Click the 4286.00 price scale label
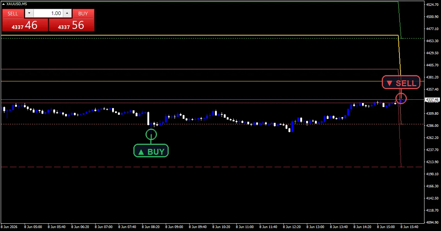Image resolution: width=441 pixels, height=231 pixels. [x=431, y=126]
